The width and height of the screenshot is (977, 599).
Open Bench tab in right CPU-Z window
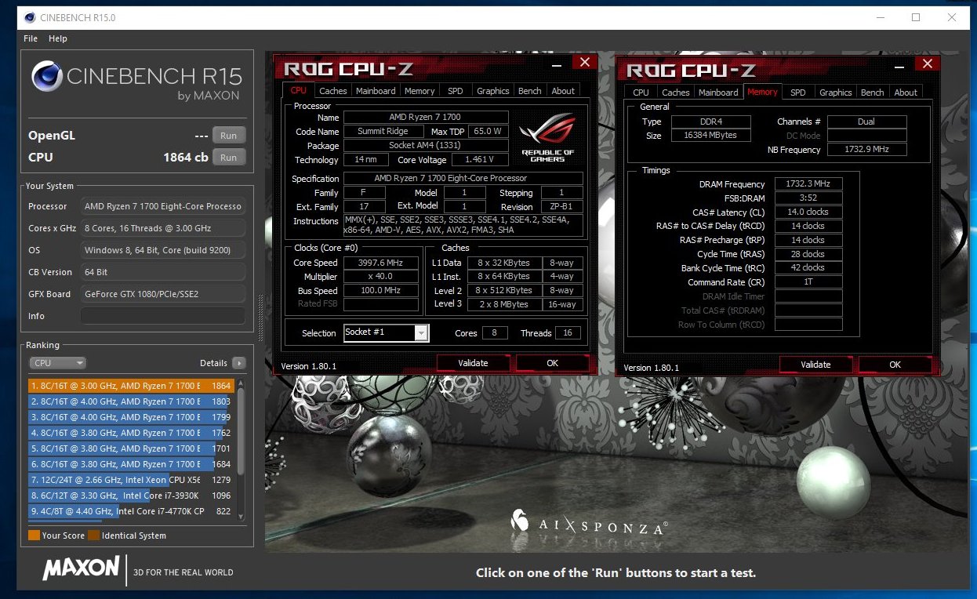(x=873, y=93)
